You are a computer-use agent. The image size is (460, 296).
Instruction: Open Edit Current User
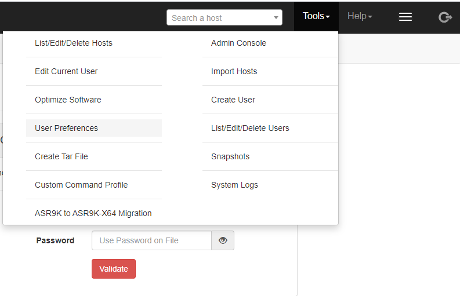pyautogui.click(x=66, y=71)
